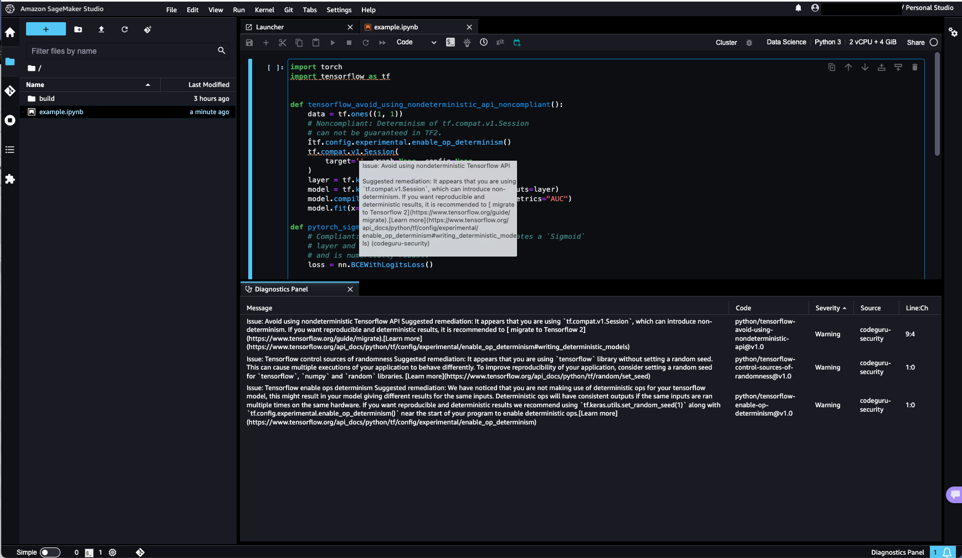Restart the kernel using the toolbar refresh icon

(x=366, y=43)
